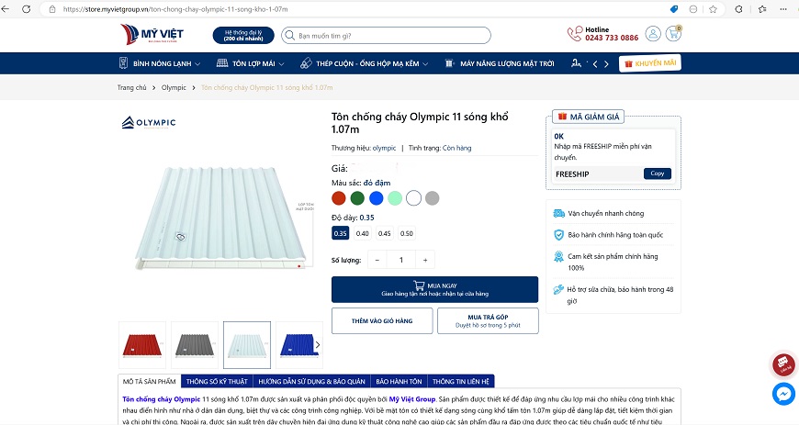Click the hotline phone icon

[575, 34]
